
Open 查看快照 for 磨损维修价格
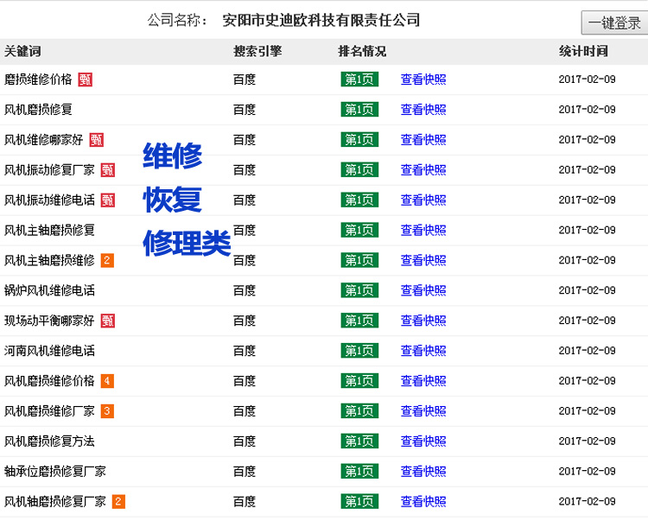coord(423,79)
